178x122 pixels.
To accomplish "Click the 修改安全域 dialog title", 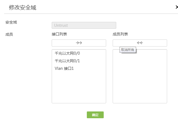I will [23, 8].
